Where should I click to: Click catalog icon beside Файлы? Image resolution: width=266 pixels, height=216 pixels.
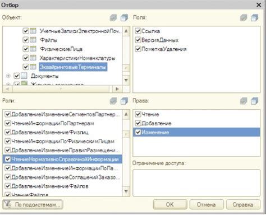click(x=33, y=40)
